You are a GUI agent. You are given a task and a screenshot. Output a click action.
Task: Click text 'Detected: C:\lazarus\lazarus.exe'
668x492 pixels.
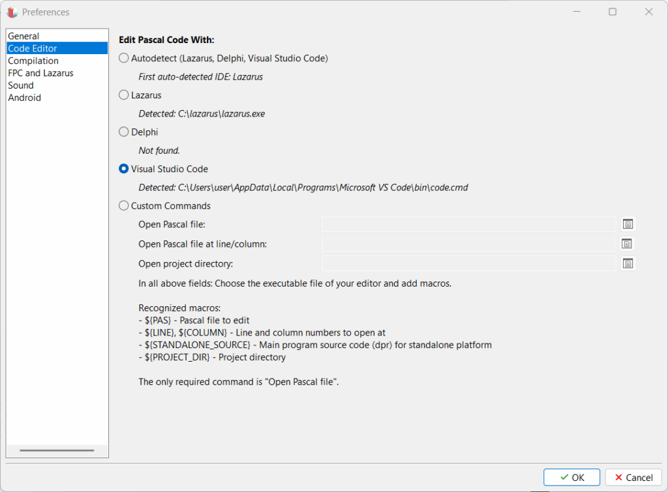pyautogui.click(x=202, y=113)
